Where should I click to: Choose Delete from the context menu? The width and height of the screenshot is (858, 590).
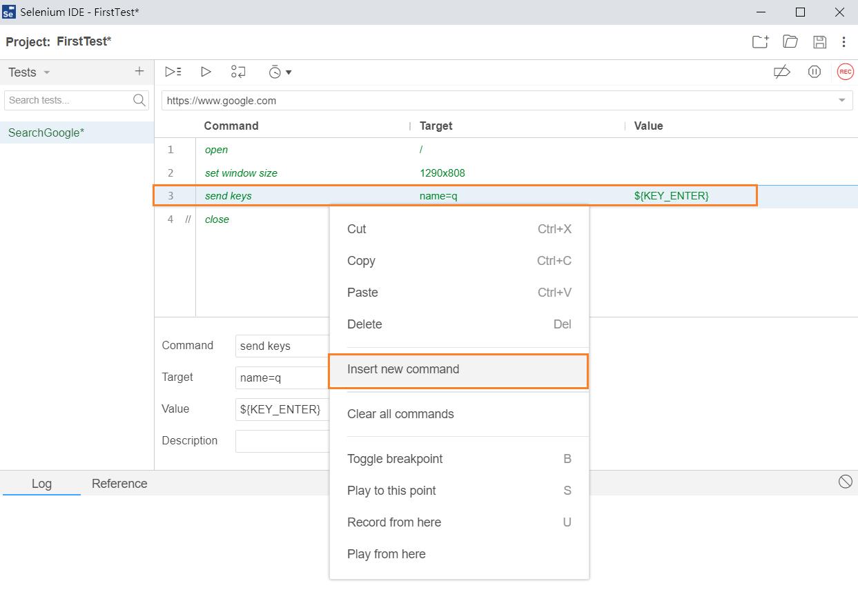coord(459,324)
